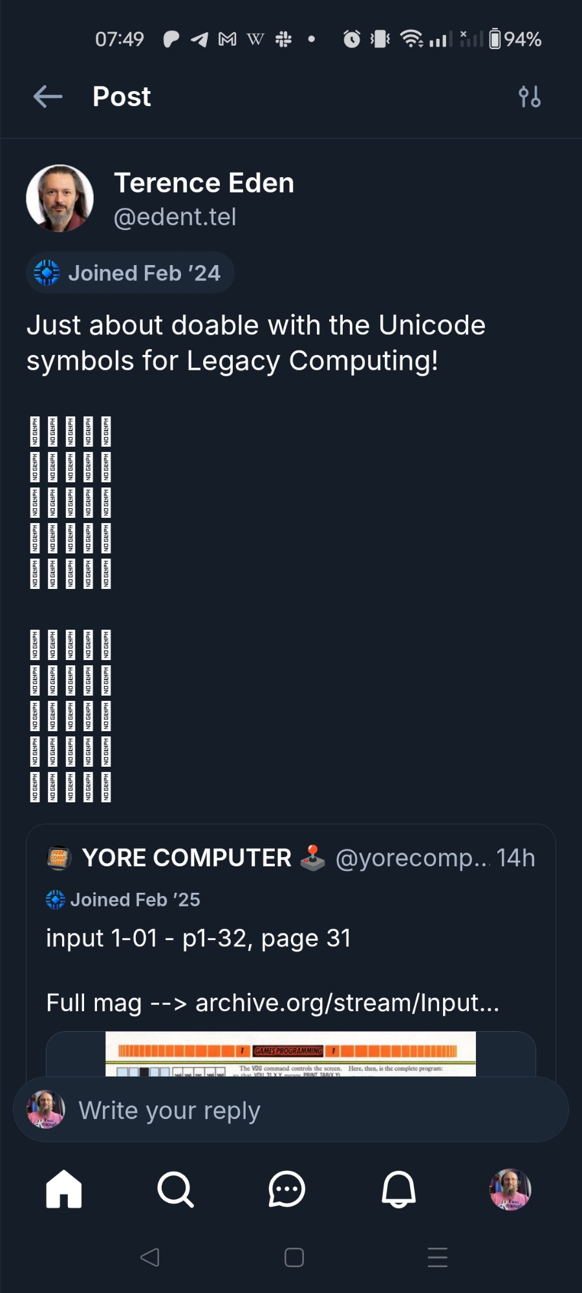Viewport: 582px width, 1293px height.
Task: Tap the Joined Feb '25 badge
Action: pyautogui.click(x=123, y=899)
